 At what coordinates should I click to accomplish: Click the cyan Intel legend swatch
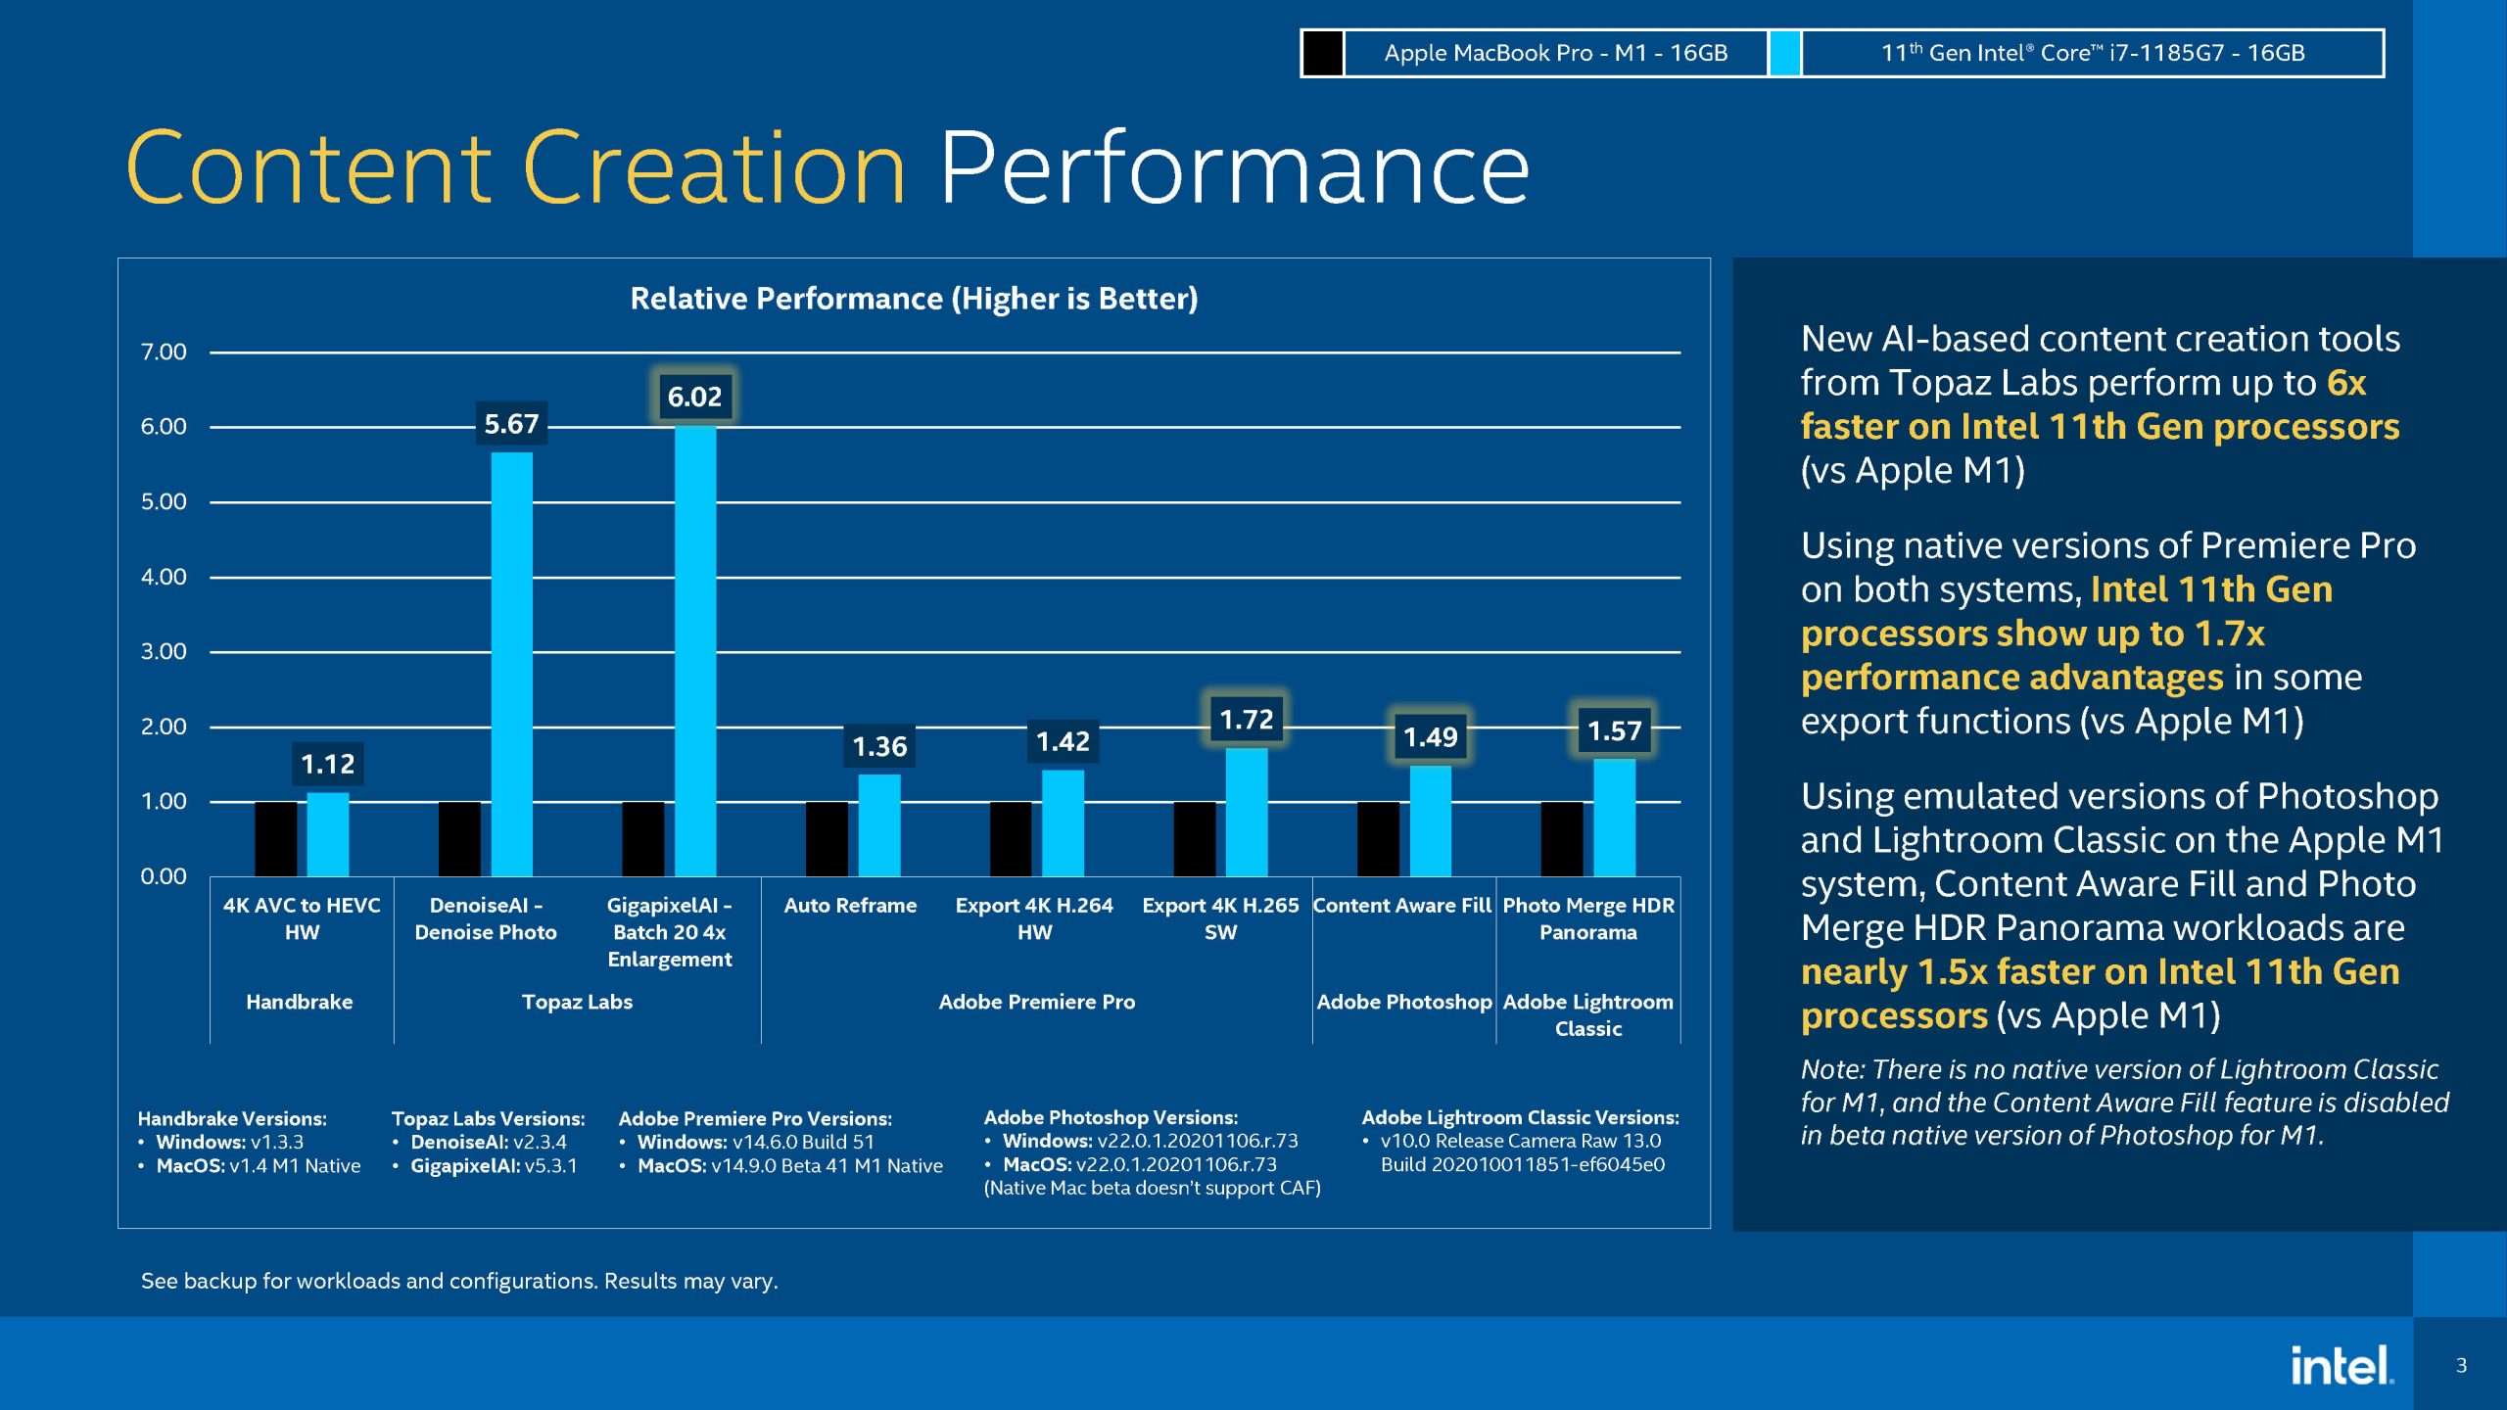(x=1784, y=53)
